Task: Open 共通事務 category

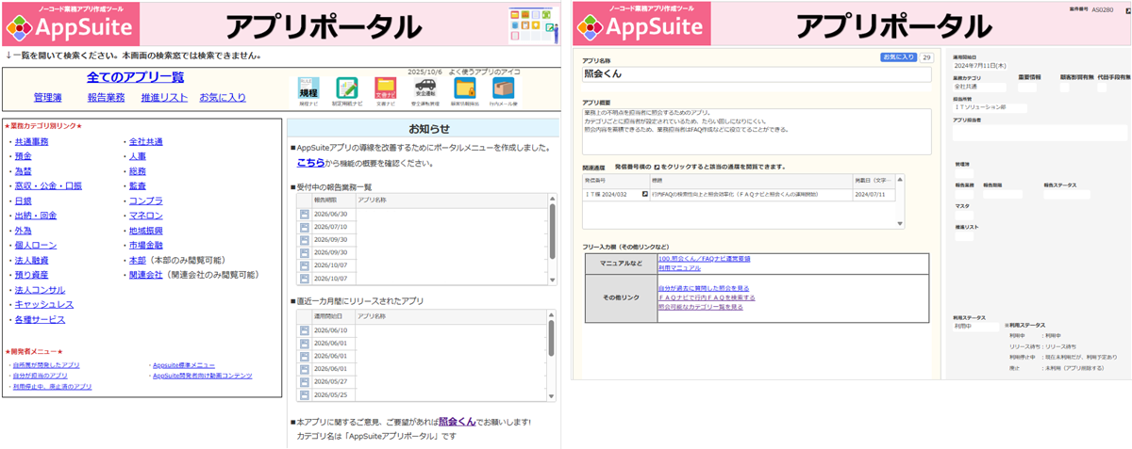Action: 31,142
